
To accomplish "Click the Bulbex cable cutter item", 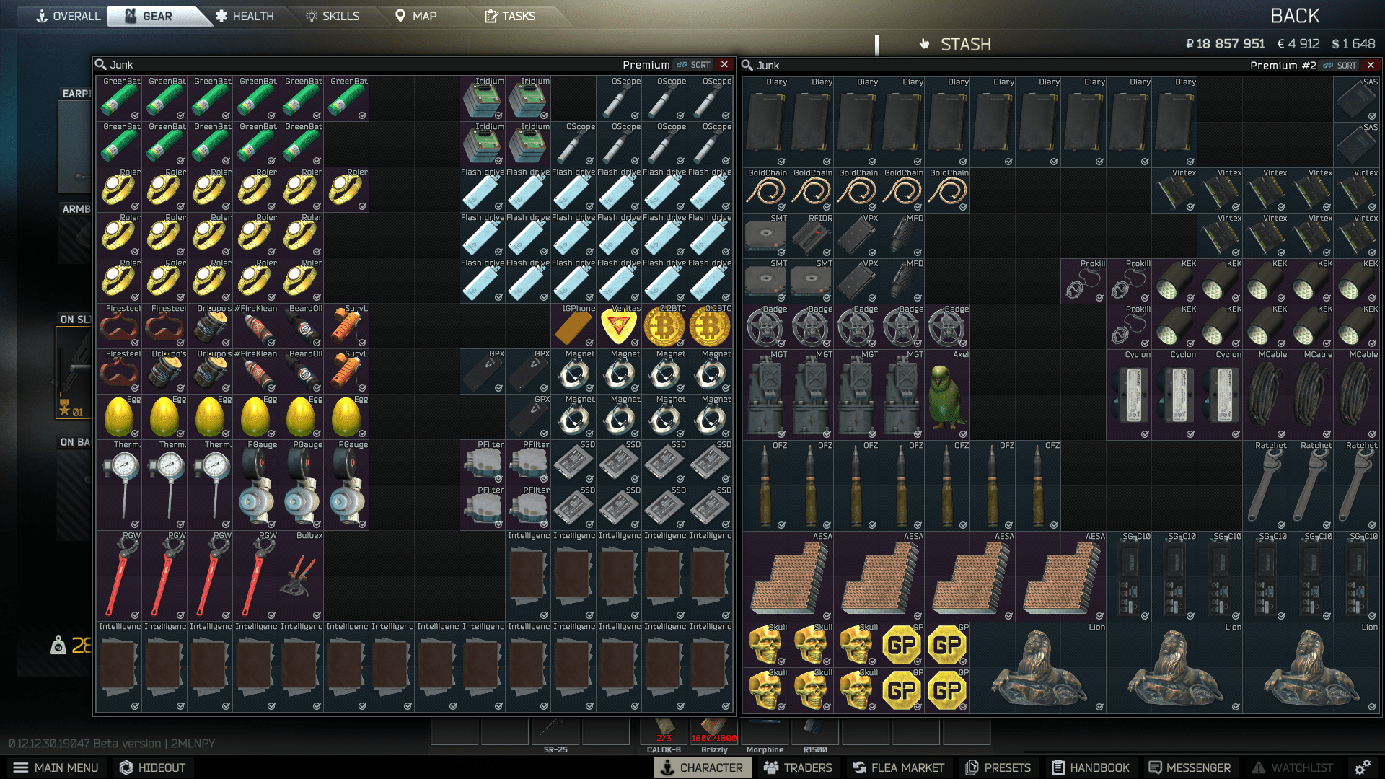I will click(x=301, y=575).
